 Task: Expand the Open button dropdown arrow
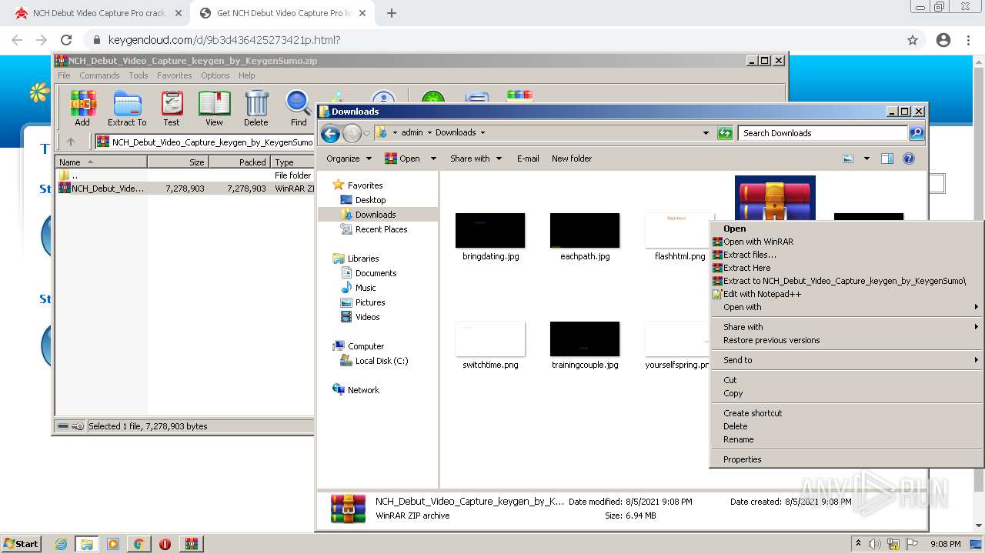(x=433, y=159)
